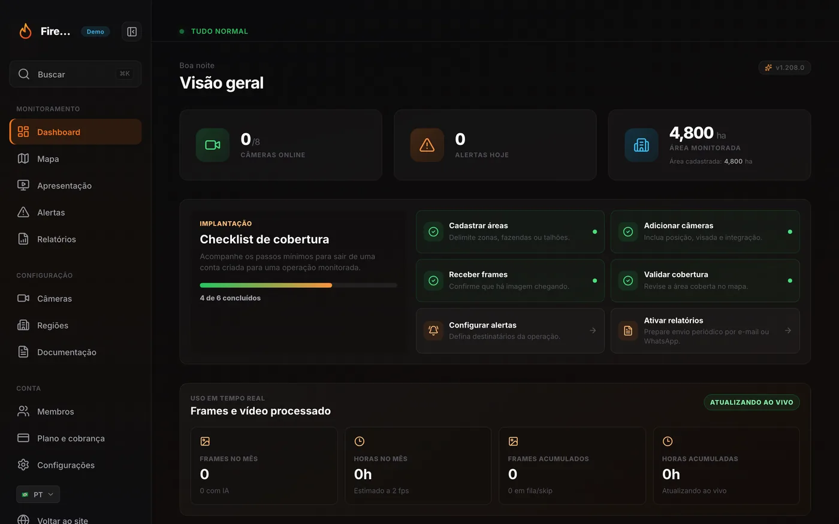The image size is (839, 524).
Task: Click the green camera icon in Câmeras online card
Action: pos(213,145)
